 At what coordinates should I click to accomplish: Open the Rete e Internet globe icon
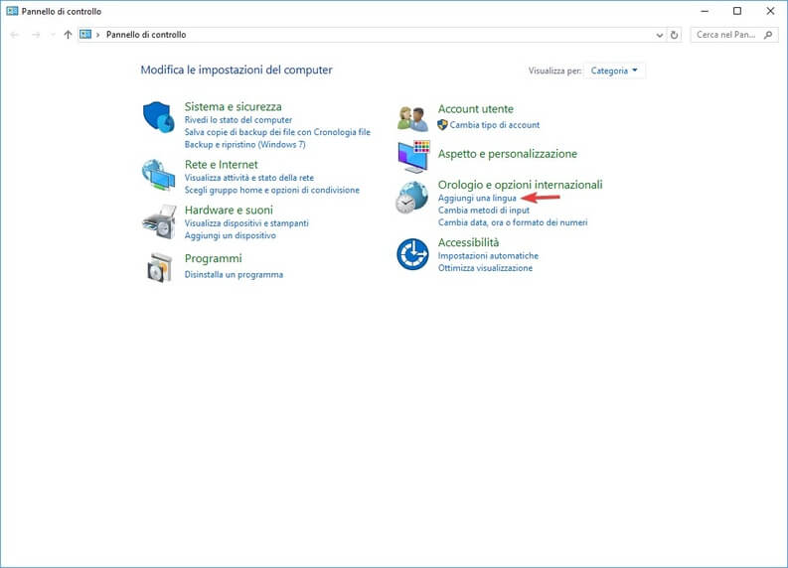159,174
